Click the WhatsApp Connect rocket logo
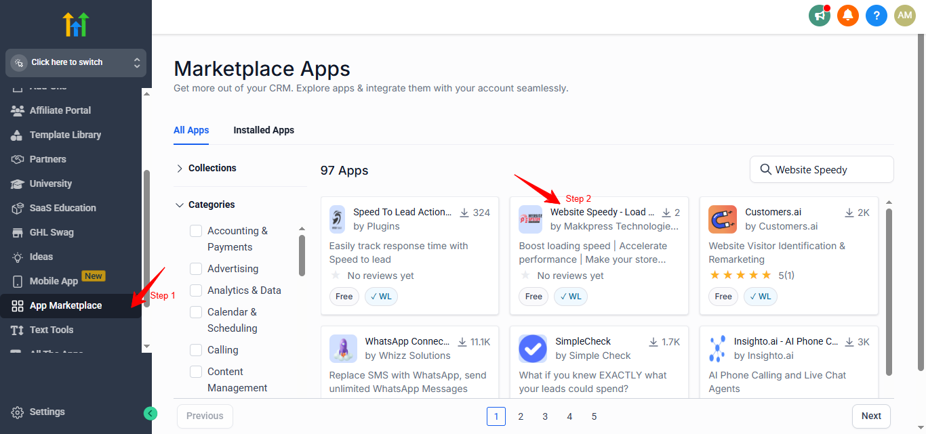926x434 pixels. tap(343, 349)
